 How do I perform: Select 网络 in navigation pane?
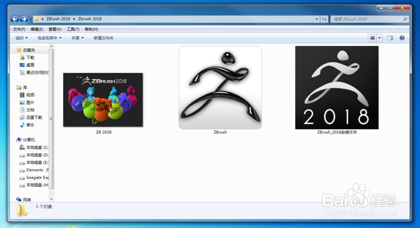pos(27,200)
